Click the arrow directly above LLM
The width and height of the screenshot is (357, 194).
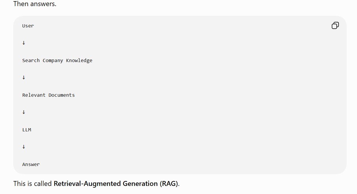[x=24, y=112]
